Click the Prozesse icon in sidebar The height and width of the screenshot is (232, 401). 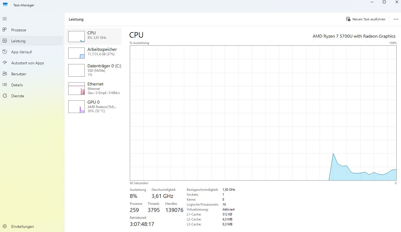[5, 30]
